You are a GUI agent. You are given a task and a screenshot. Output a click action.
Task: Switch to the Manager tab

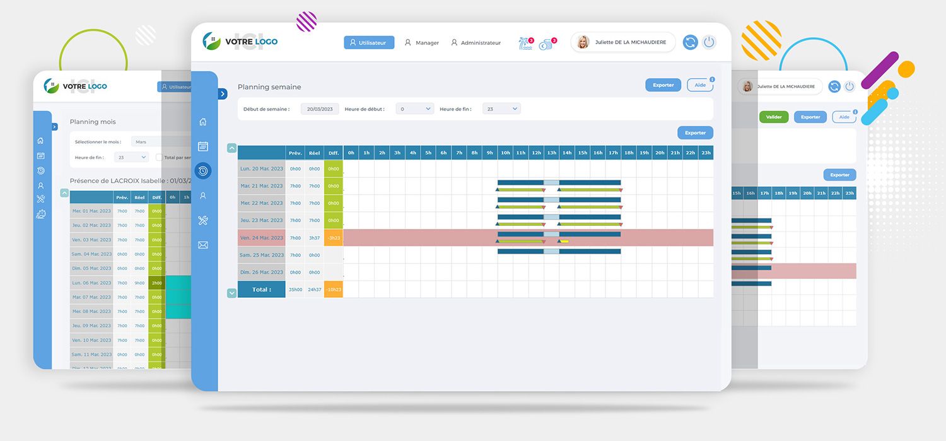[x=421, y=43]
